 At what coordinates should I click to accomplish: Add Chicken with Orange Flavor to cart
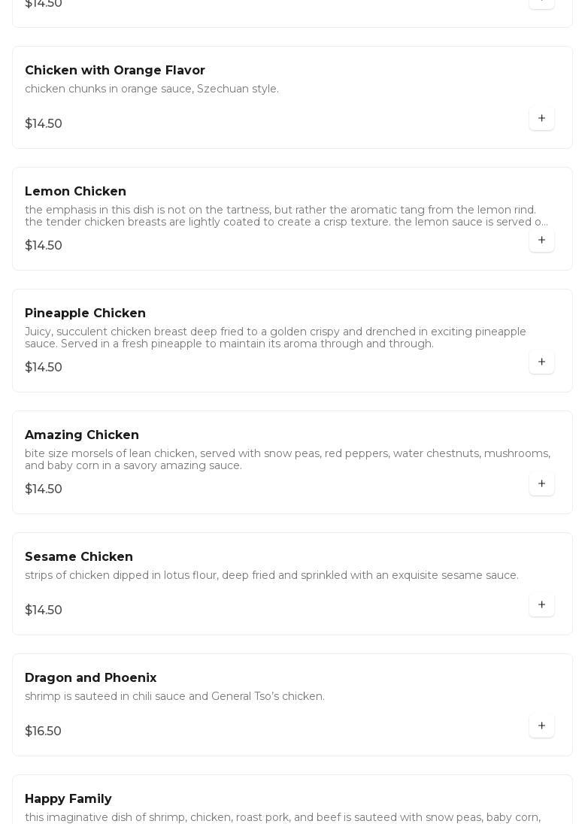(x=541, y=119)
